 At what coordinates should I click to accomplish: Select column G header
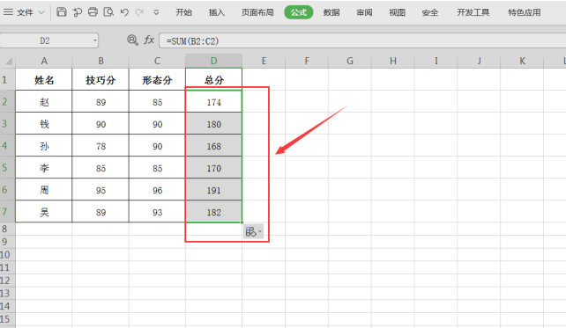click(x=350, y=61)
